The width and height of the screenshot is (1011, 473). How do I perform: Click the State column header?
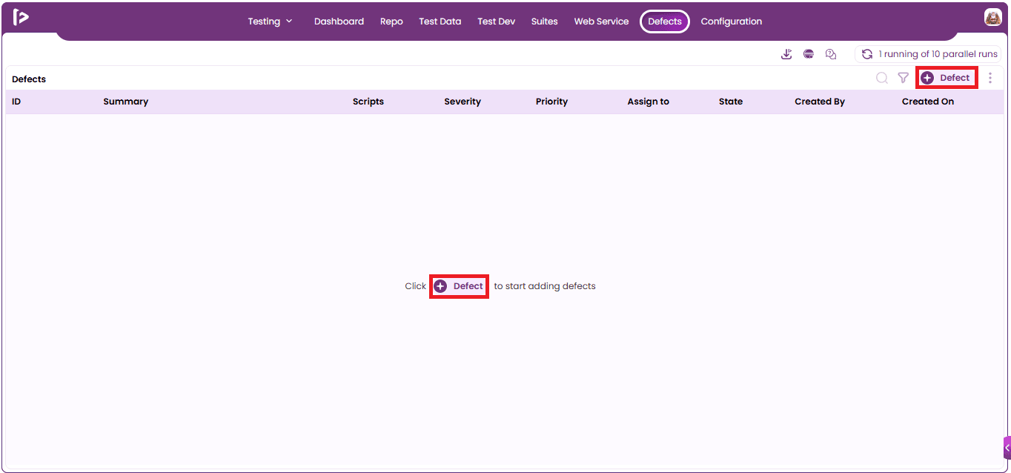click(x=731, y=102)
